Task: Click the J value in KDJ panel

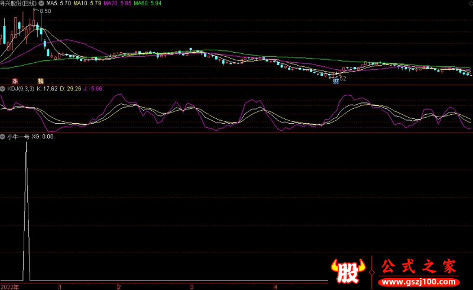Action: click(93, 89)
